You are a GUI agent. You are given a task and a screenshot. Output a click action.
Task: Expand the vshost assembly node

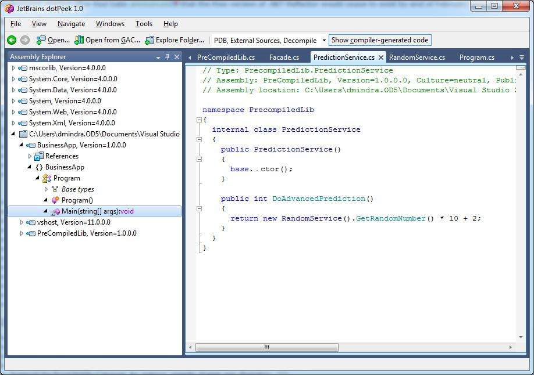point(22,222)
